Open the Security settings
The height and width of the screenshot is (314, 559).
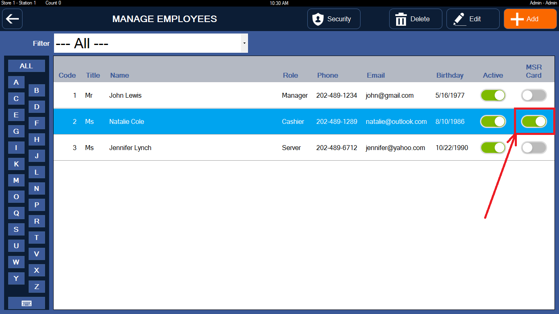point(334,19)
